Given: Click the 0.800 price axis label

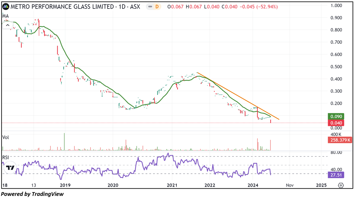Looking at the screenshot, I should (x=336, y=30).
